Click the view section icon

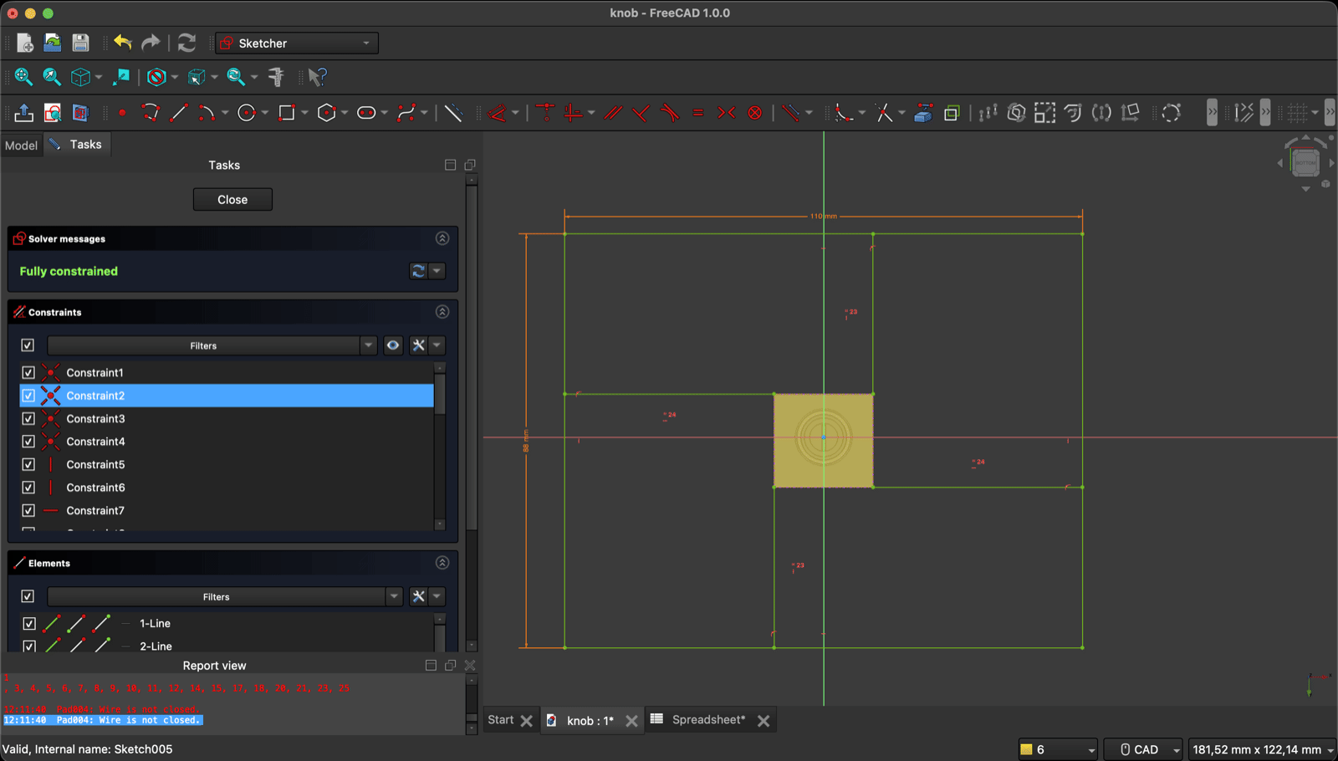point(80,113)
